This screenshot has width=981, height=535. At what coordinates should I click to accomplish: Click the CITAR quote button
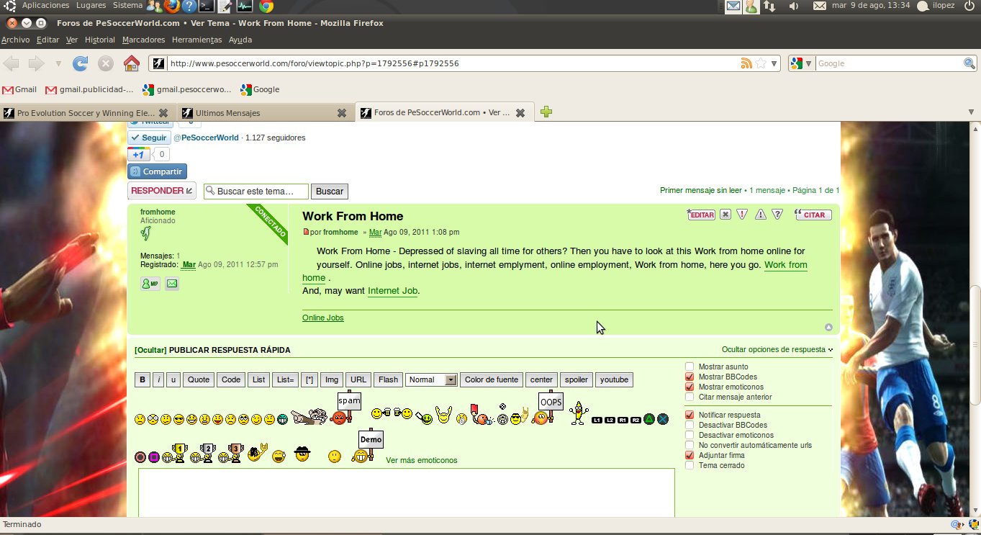[x=813, y=215]
